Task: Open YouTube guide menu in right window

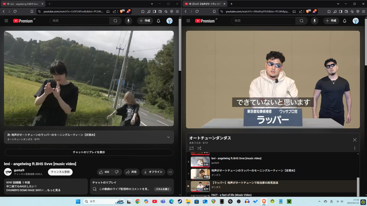Action: click(188, 21)
